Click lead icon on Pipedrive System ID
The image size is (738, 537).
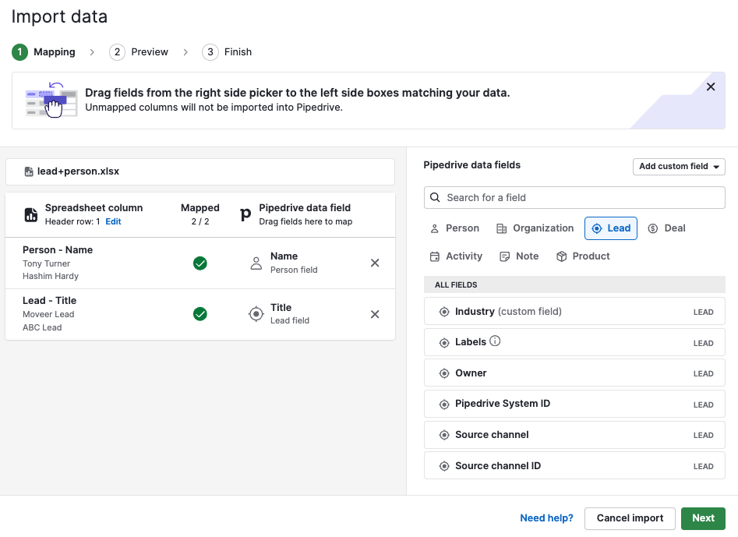444,405
